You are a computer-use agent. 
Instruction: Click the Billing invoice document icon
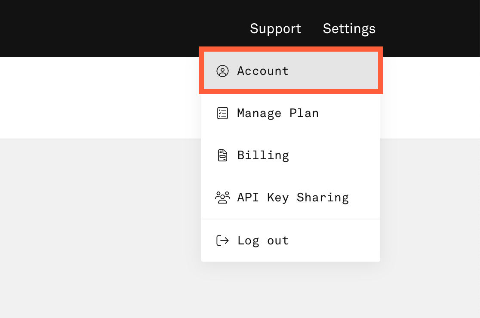(x=222, y=155)
